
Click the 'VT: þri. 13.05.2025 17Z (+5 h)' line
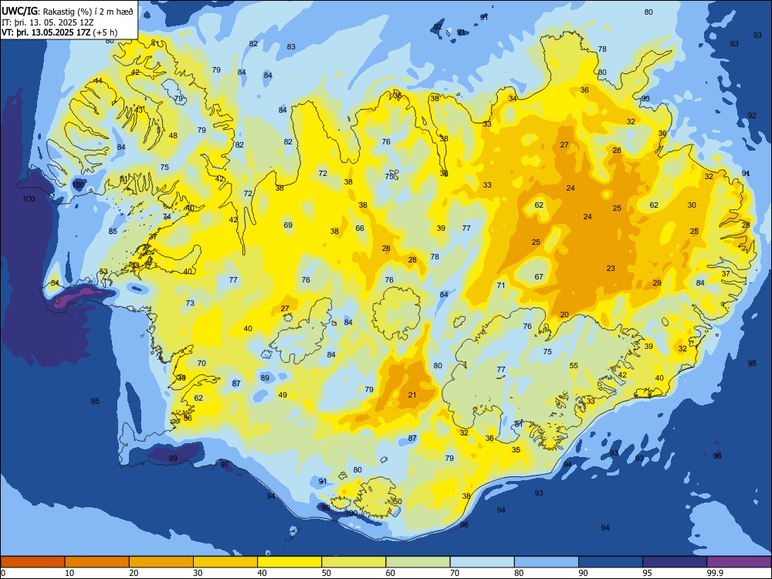(x=59, y=33)
